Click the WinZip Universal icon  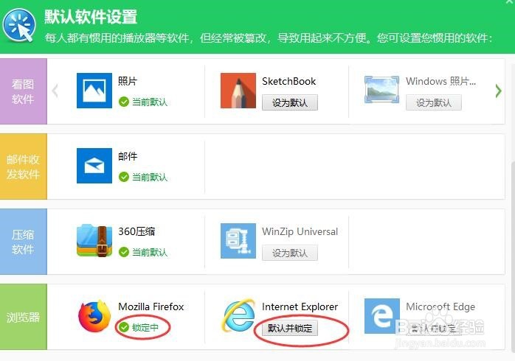tap(238, 241)
